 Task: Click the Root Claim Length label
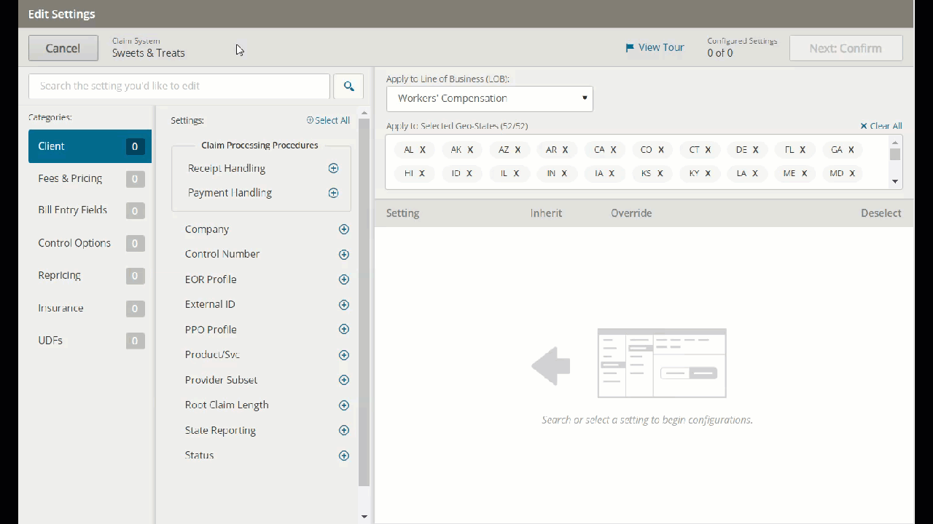coord(227,405)
